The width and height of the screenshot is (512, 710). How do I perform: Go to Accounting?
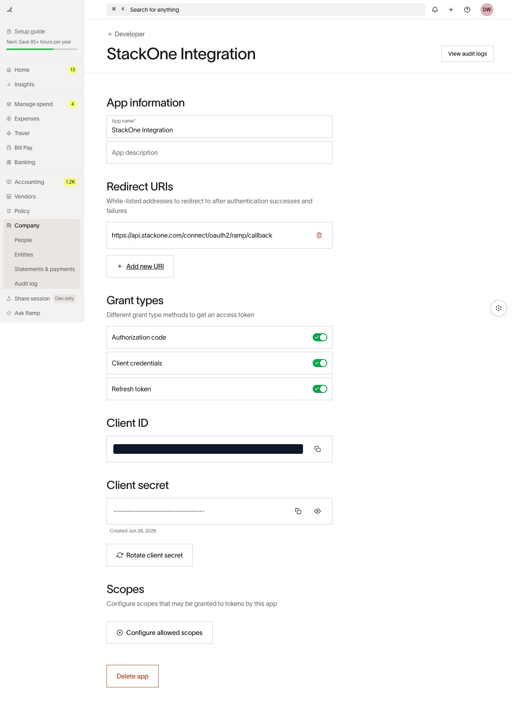click(x=42, y=182)
